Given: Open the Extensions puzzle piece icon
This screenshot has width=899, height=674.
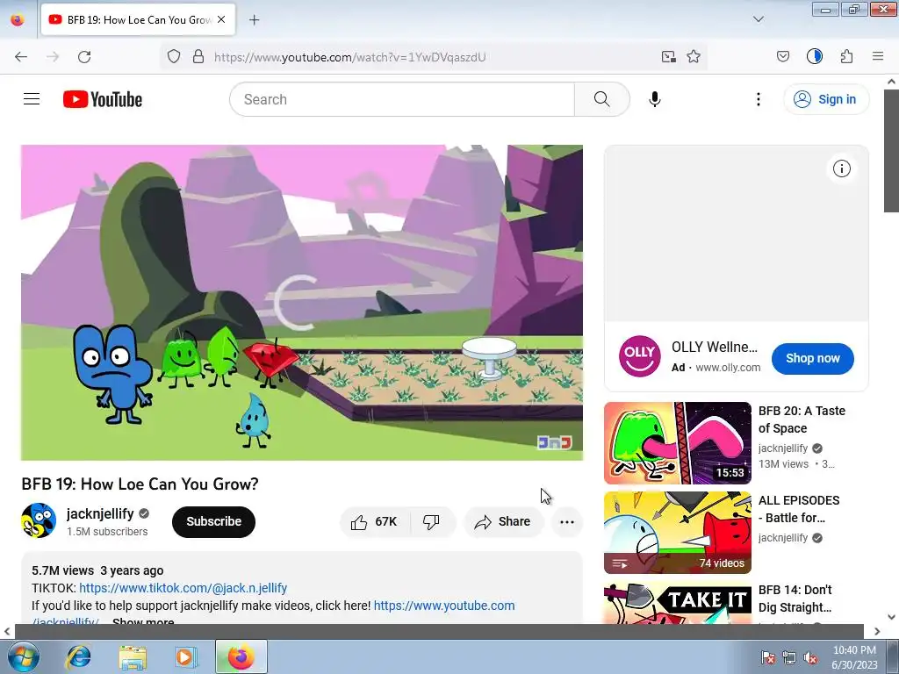Looking at the screenshot, I should (847, 57).
